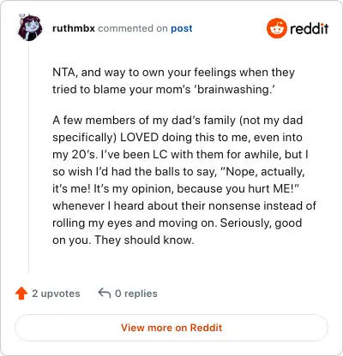Open the blue "post" link

tap(182, 28)
